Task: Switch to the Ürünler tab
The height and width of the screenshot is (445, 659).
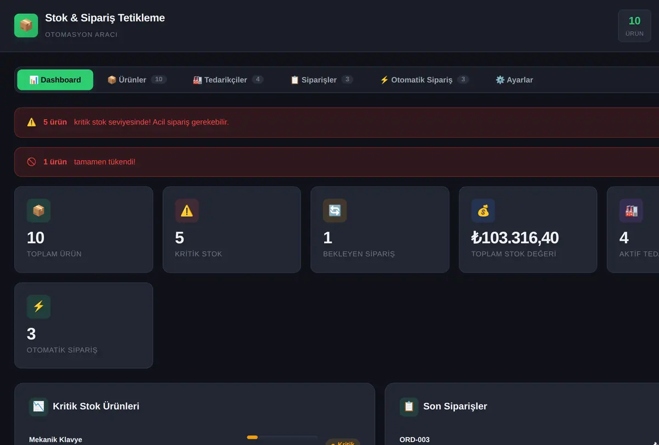Action: (x=137, y=80)
